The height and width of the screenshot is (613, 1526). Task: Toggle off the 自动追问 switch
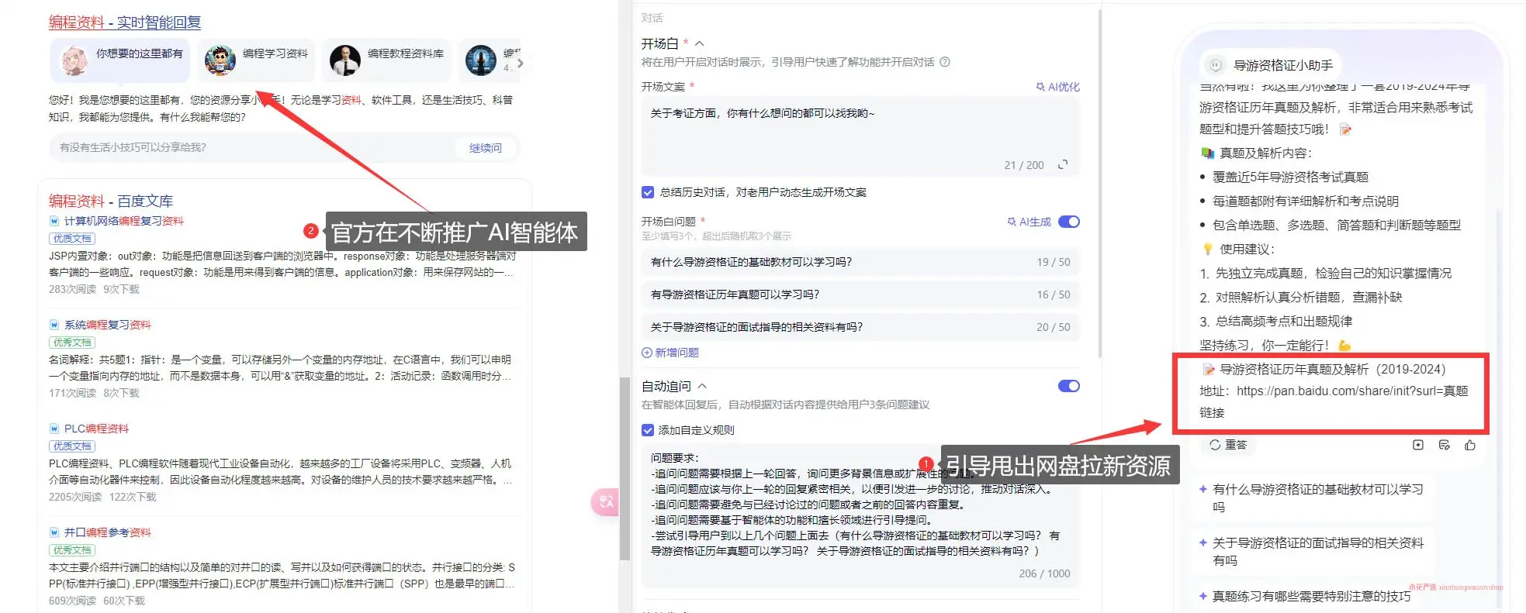coord(1069,386)
